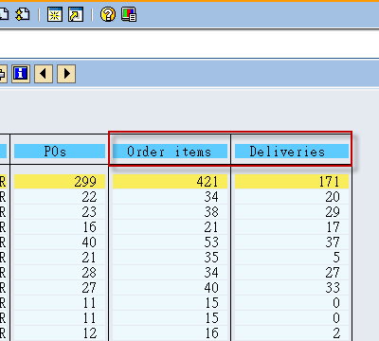Open the Customize Local Layout icon
This screenshot has width=379, height=341.
[x=129, y=14]
